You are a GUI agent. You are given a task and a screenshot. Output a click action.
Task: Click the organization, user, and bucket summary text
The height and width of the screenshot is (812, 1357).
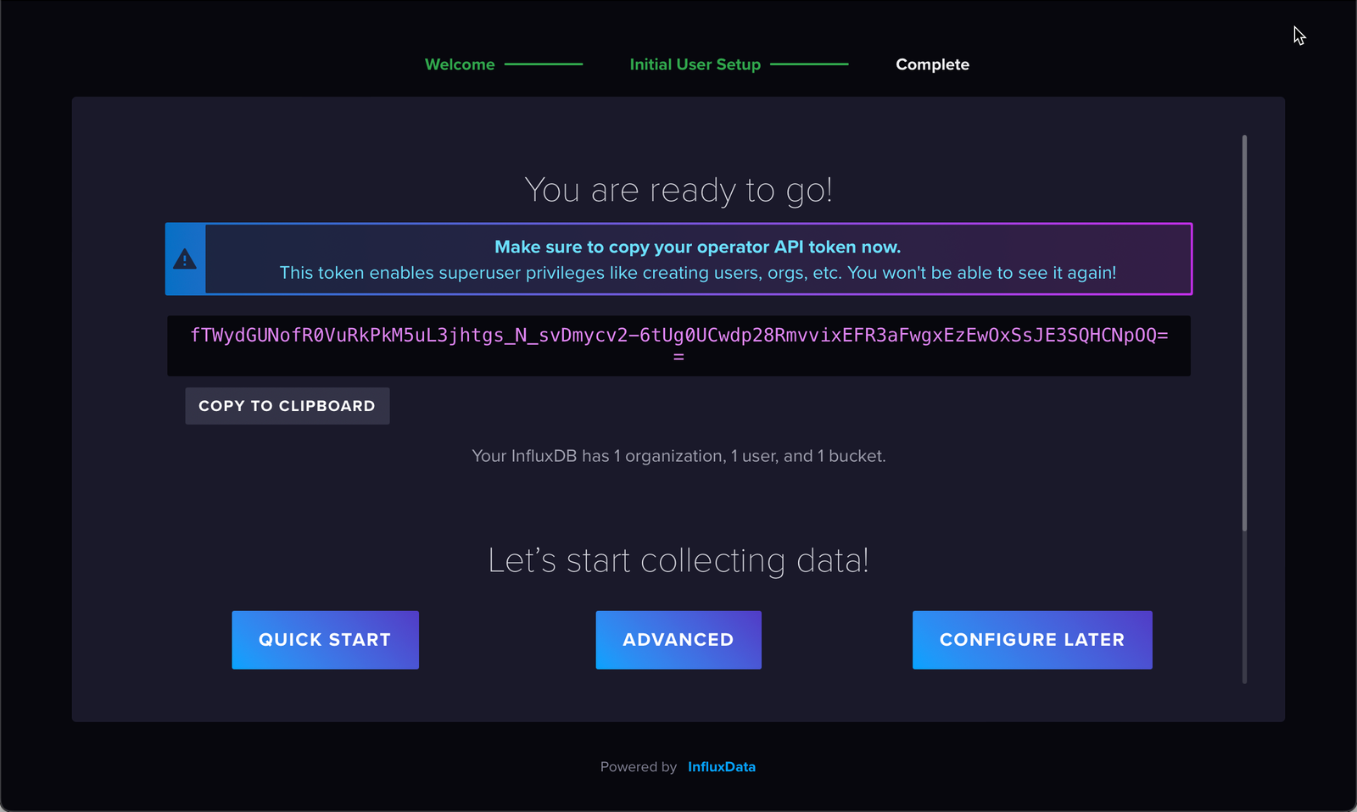[678, 456]
